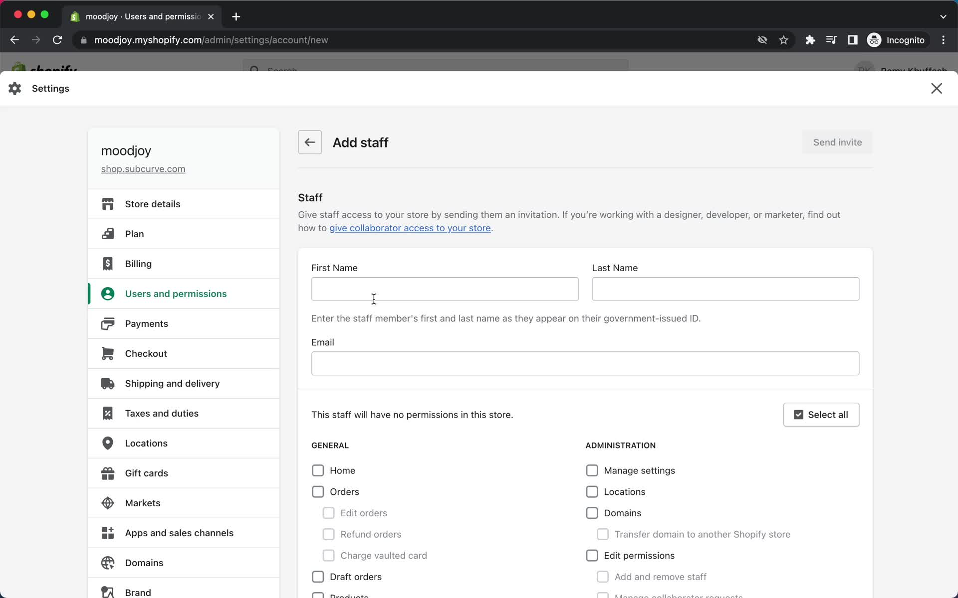Check the Refund orders checkbox
The width and height of the screenshot is (958, 598).
coord(328,534)
